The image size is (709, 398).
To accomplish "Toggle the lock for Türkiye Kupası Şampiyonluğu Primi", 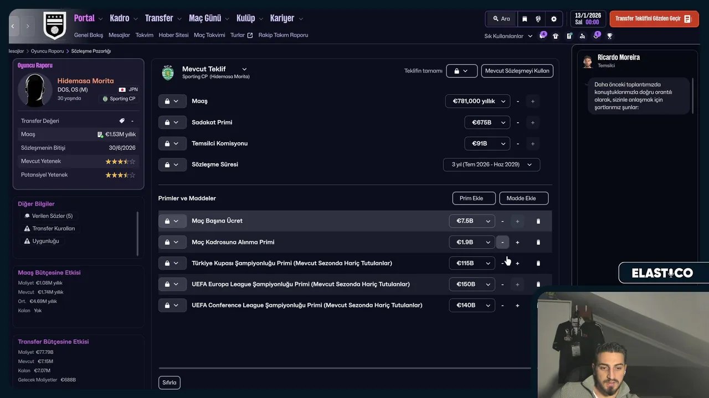I will (x=172, y=263).
